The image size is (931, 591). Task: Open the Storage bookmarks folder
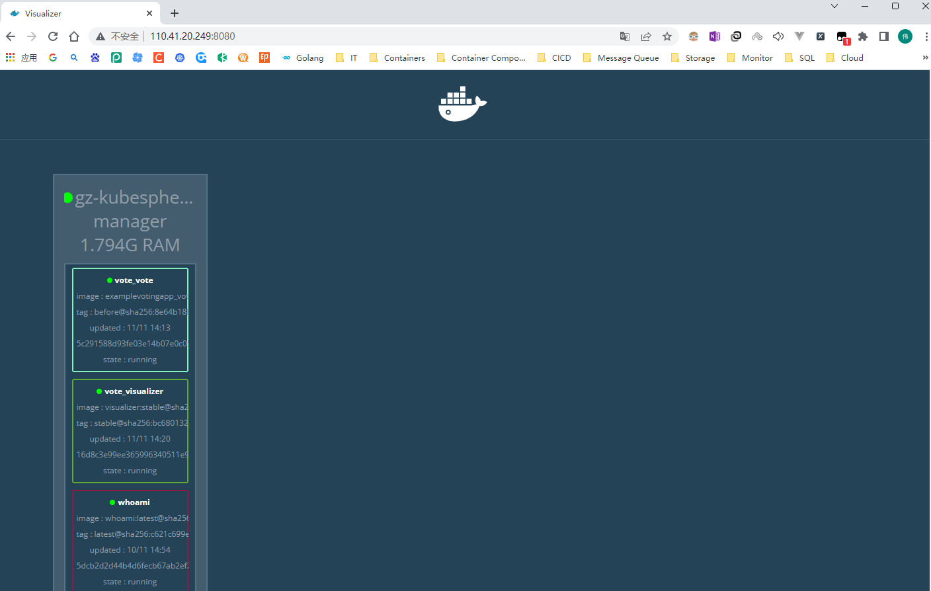point(692,58)
